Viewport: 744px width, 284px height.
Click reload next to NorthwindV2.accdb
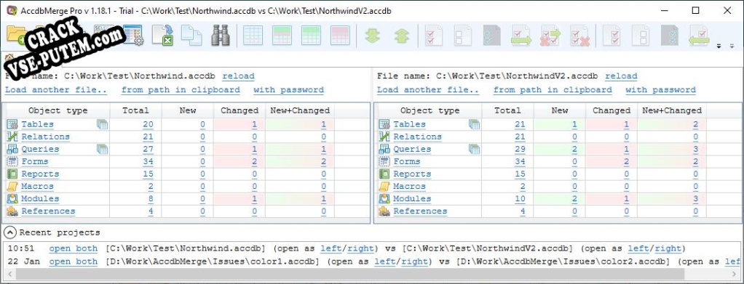pyautogui.click(x=621, y=76)
